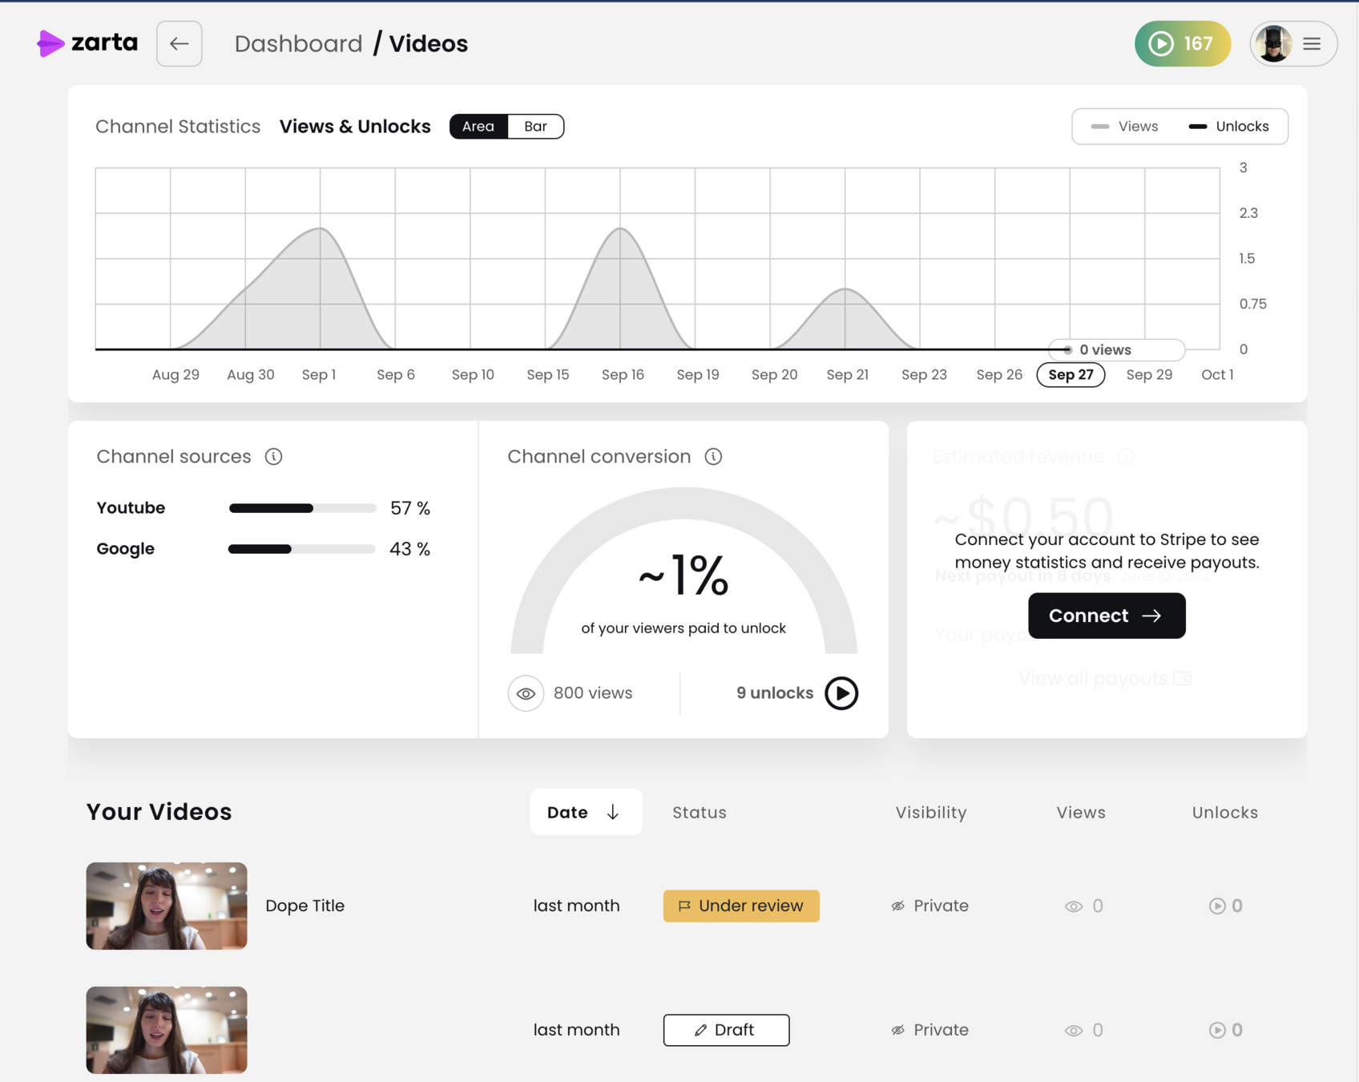Click the Channel sources info icon

coord(273,456)
